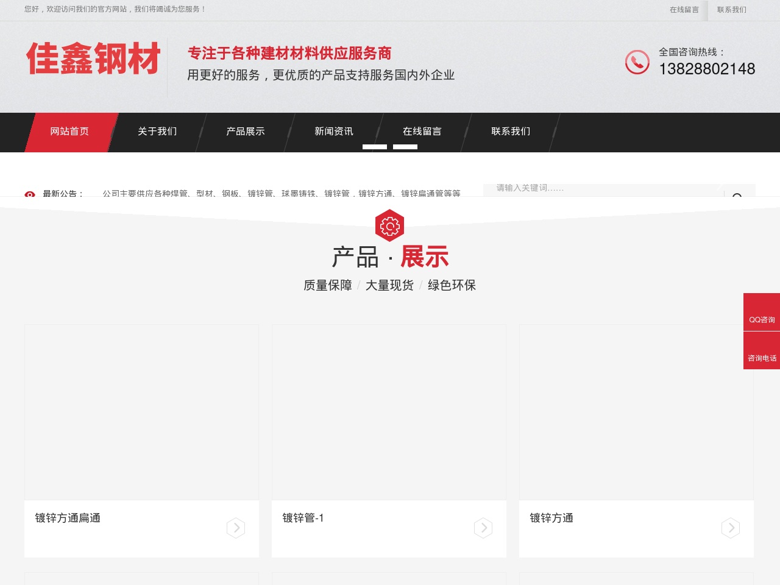Go to 网站首页 nav item

pos(69,132)
